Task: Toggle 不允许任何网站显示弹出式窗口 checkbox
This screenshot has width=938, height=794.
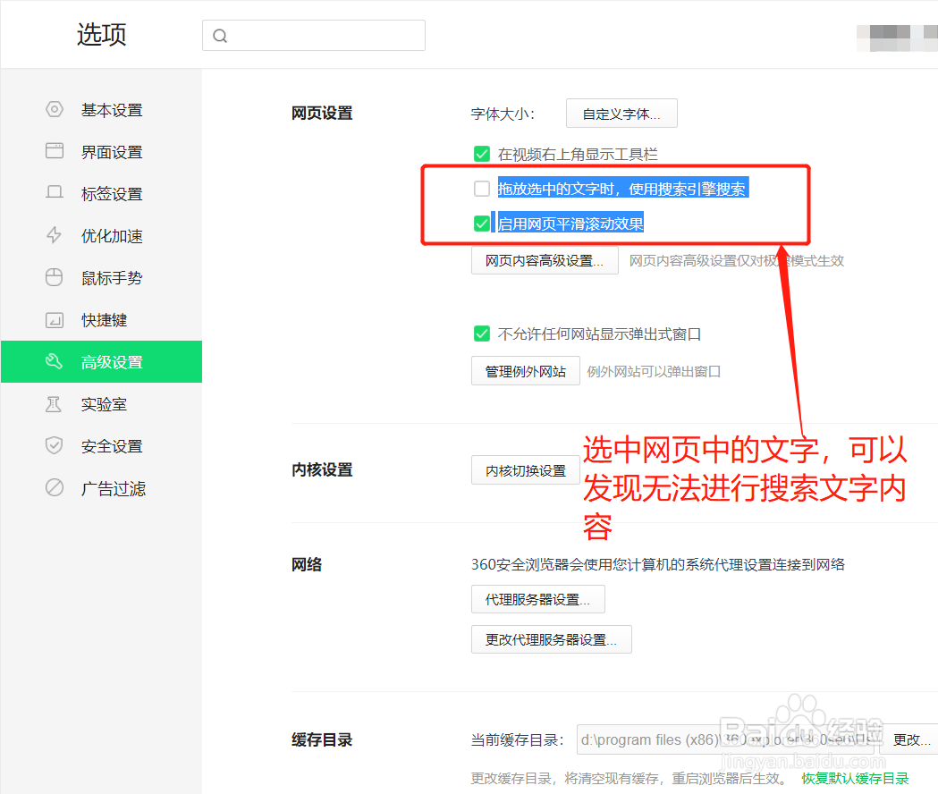Action: (x=482, y=334)
